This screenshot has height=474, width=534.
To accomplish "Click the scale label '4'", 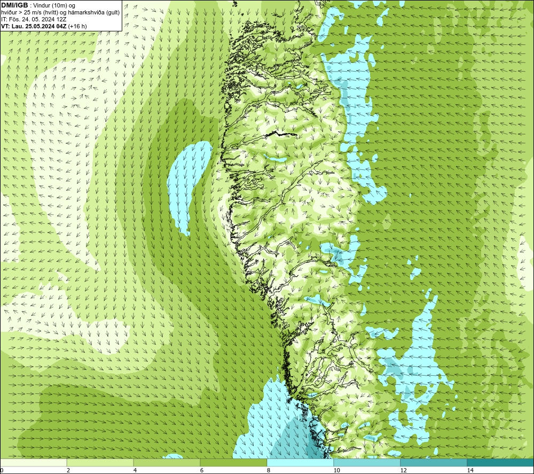I will click(x=135, y=470).
